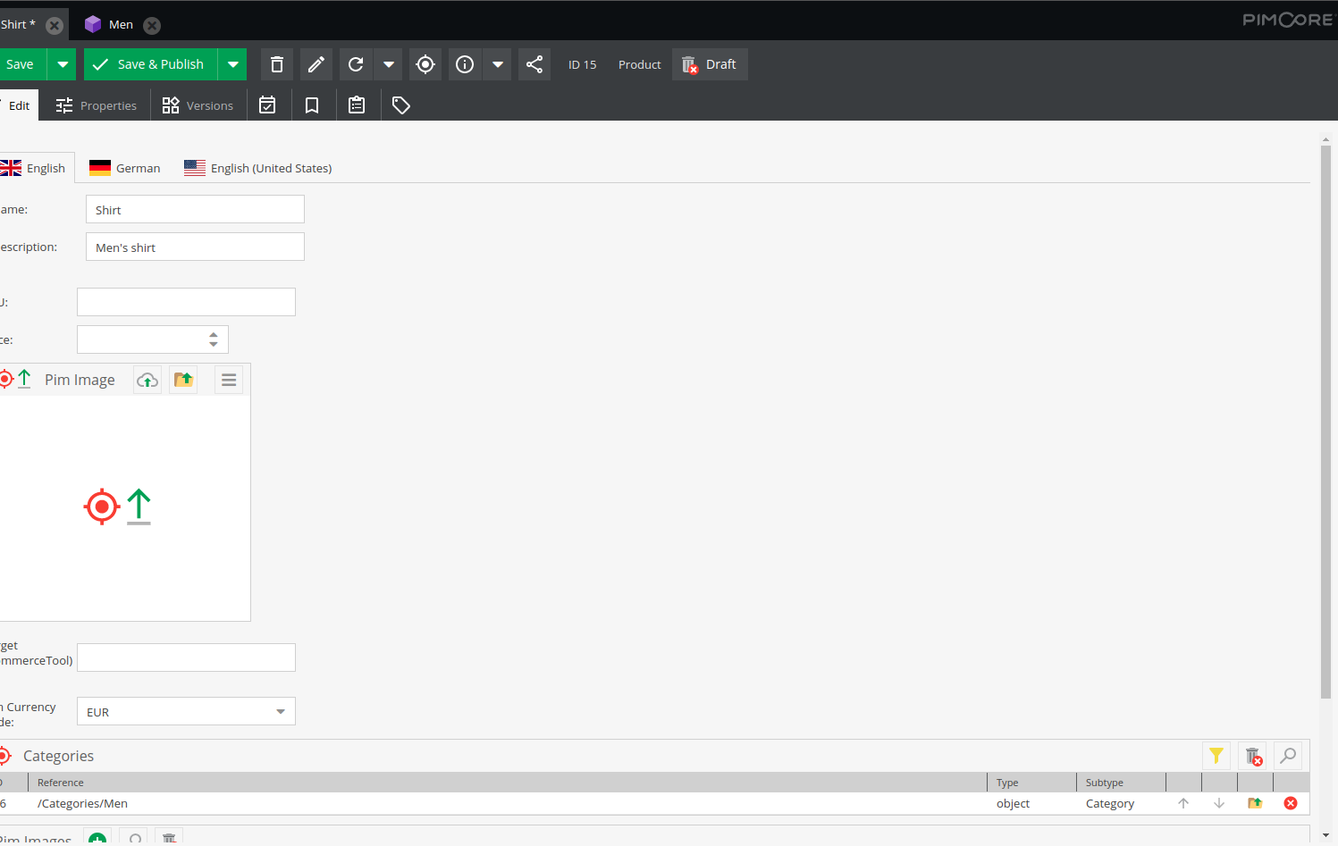The width and height of the screenshot is (1338, 846).
Task: Open the tags tab icon
Action: pyautogui.click(x=401, y=105)
